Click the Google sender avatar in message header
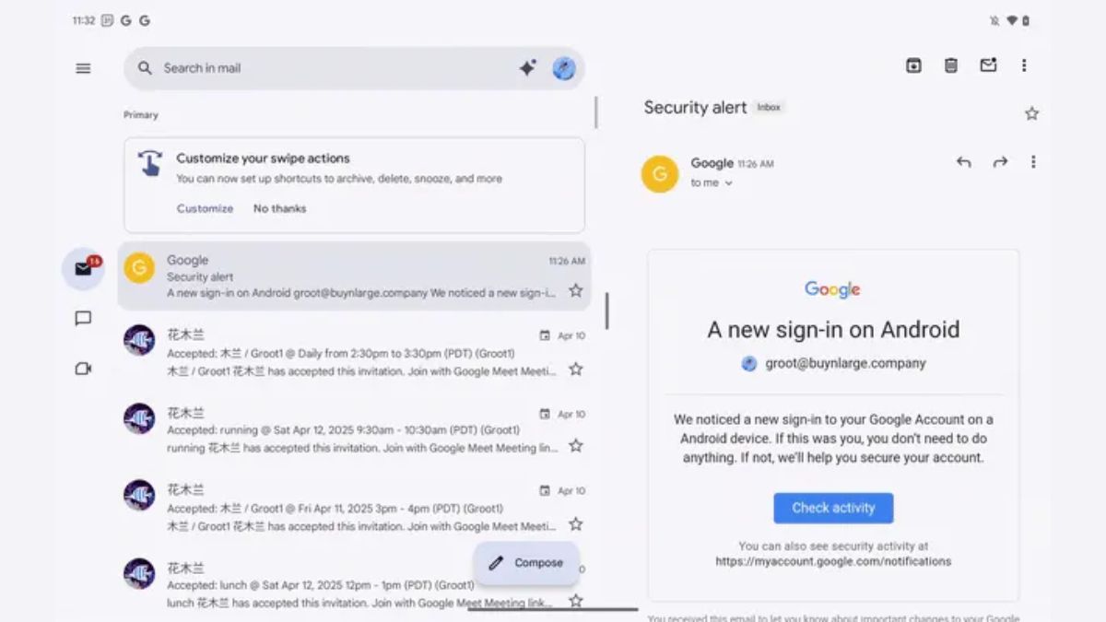The width and height of the screenshot is (1106, 622). point(660,174)
